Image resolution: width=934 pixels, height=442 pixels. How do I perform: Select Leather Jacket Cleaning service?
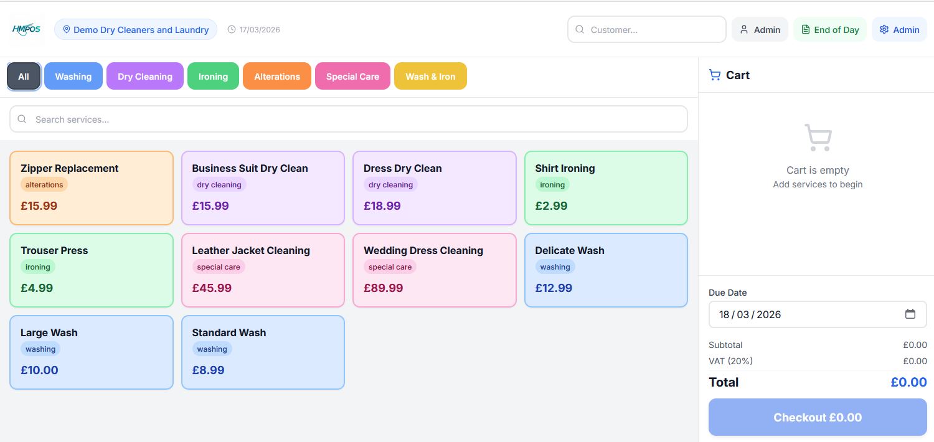click(x=263, y=270)
